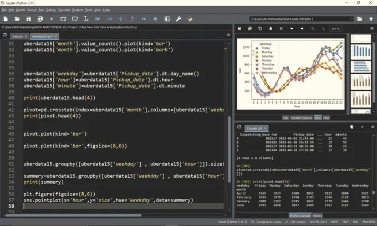Open Preferences with the wrench icon

click(x=179, y=19)
